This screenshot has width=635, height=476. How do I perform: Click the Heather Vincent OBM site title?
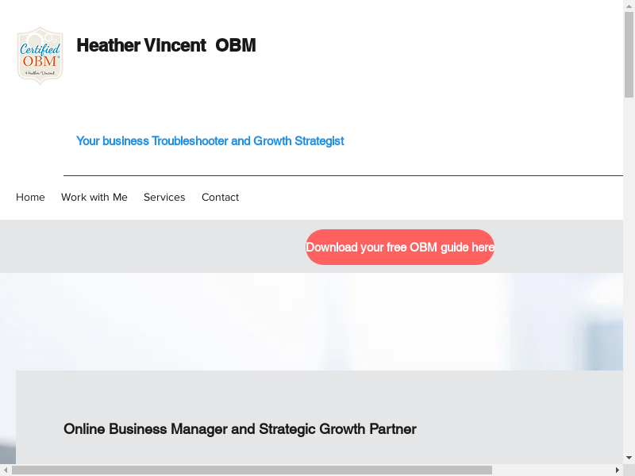[166, 45]
